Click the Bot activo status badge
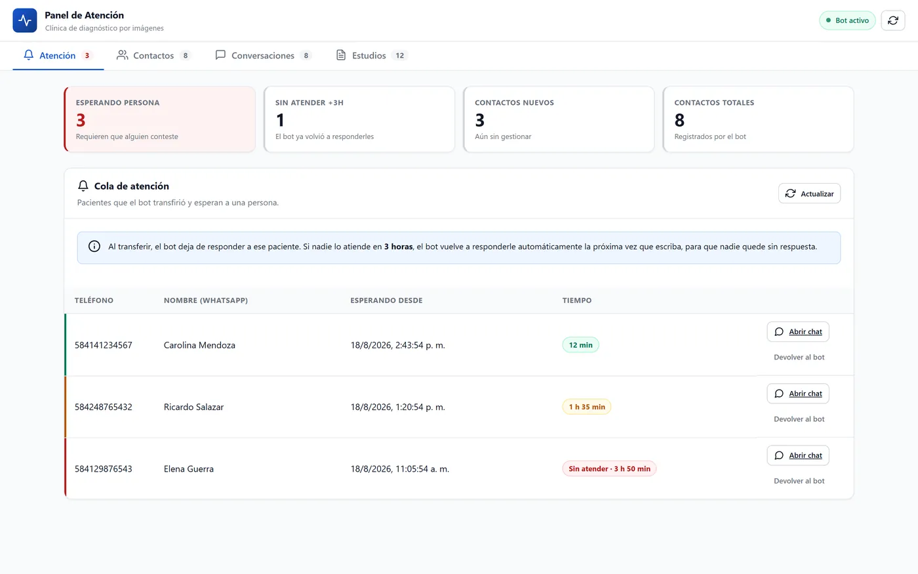The height and width of the screenshot is (574, 918). click(x=847, y=20)
